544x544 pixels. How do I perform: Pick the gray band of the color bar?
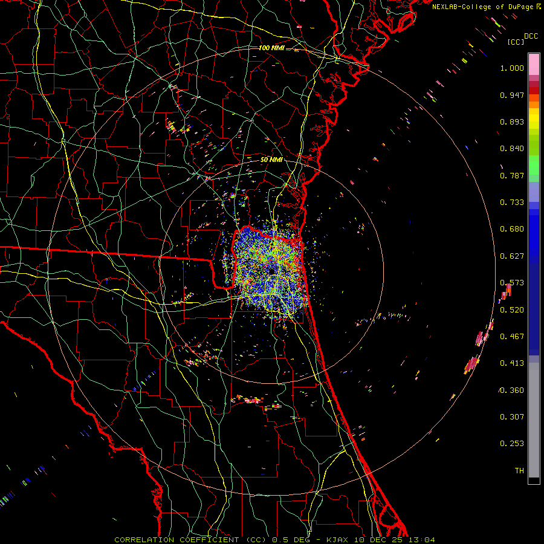point(534,420)
